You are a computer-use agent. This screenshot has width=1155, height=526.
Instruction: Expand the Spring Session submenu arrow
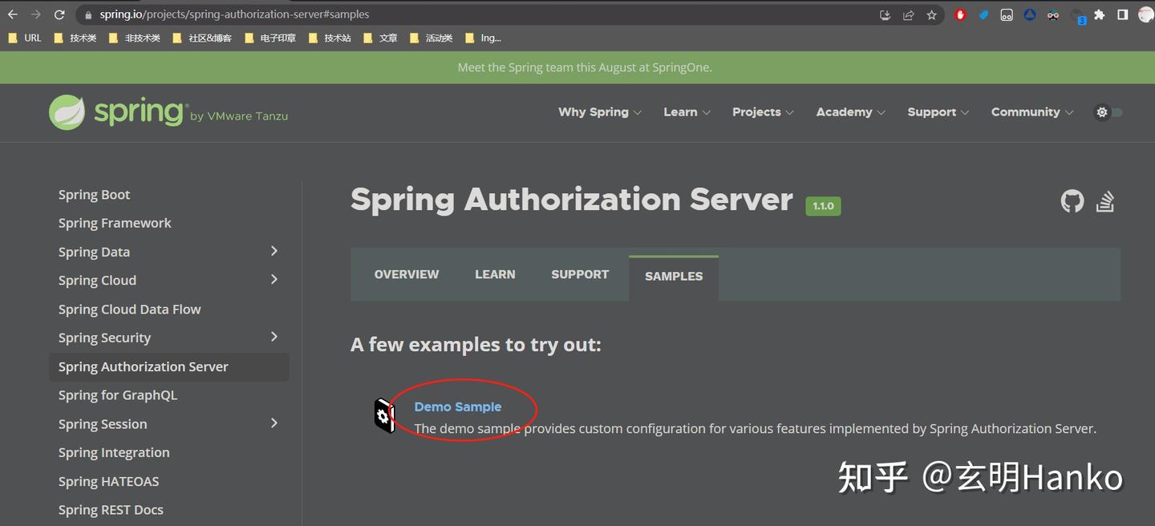pyautogui.click(x=274, y=423)
